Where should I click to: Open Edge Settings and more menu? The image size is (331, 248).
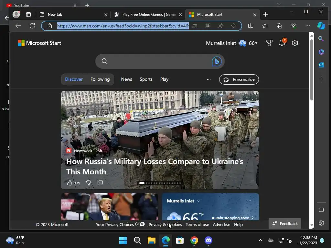pyautogui.click(x=308, y=26)
